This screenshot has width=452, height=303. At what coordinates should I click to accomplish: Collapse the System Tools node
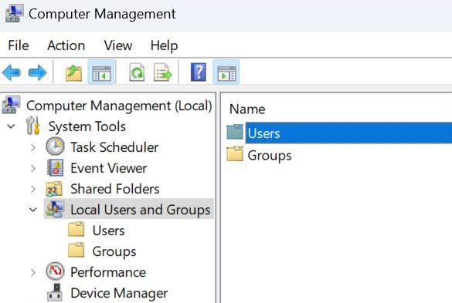point(11,126)
